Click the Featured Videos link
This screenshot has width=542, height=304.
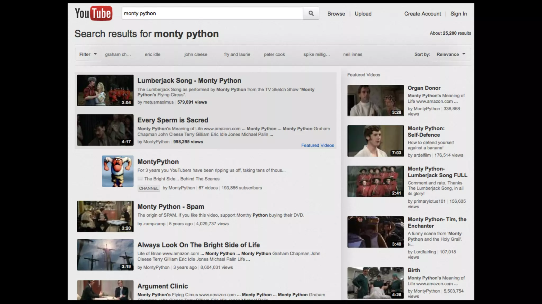[317, 145]
